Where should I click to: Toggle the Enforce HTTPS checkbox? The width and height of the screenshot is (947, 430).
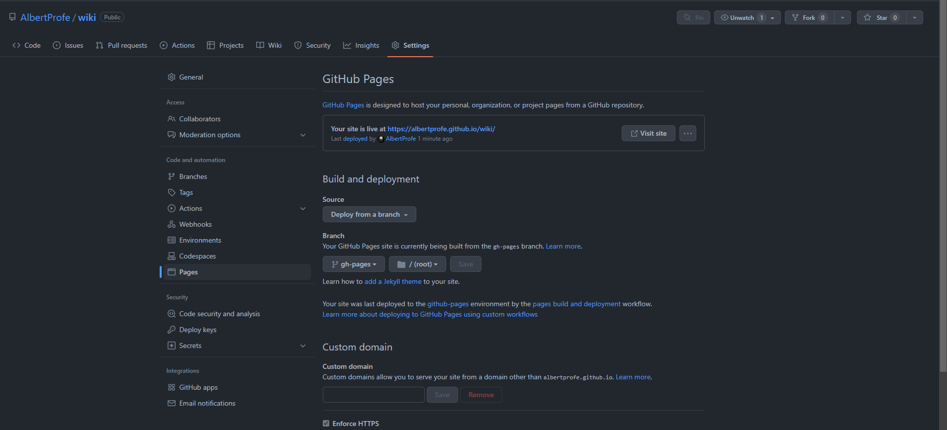point(326,424)
